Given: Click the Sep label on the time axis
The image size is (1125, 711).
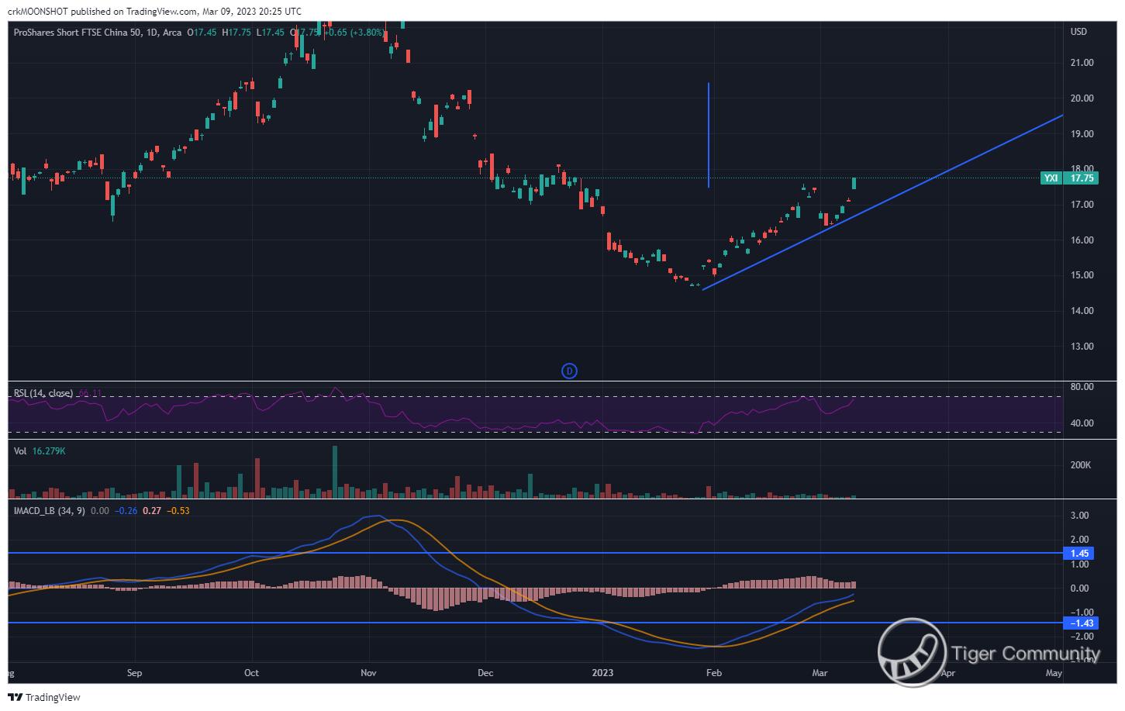Looking at the screenshot, I should point(134,673).
